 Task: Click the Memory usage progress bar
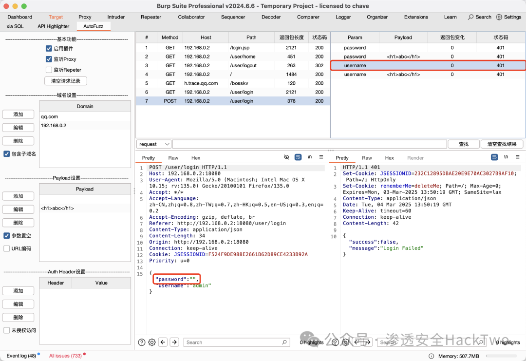(502, 356)
